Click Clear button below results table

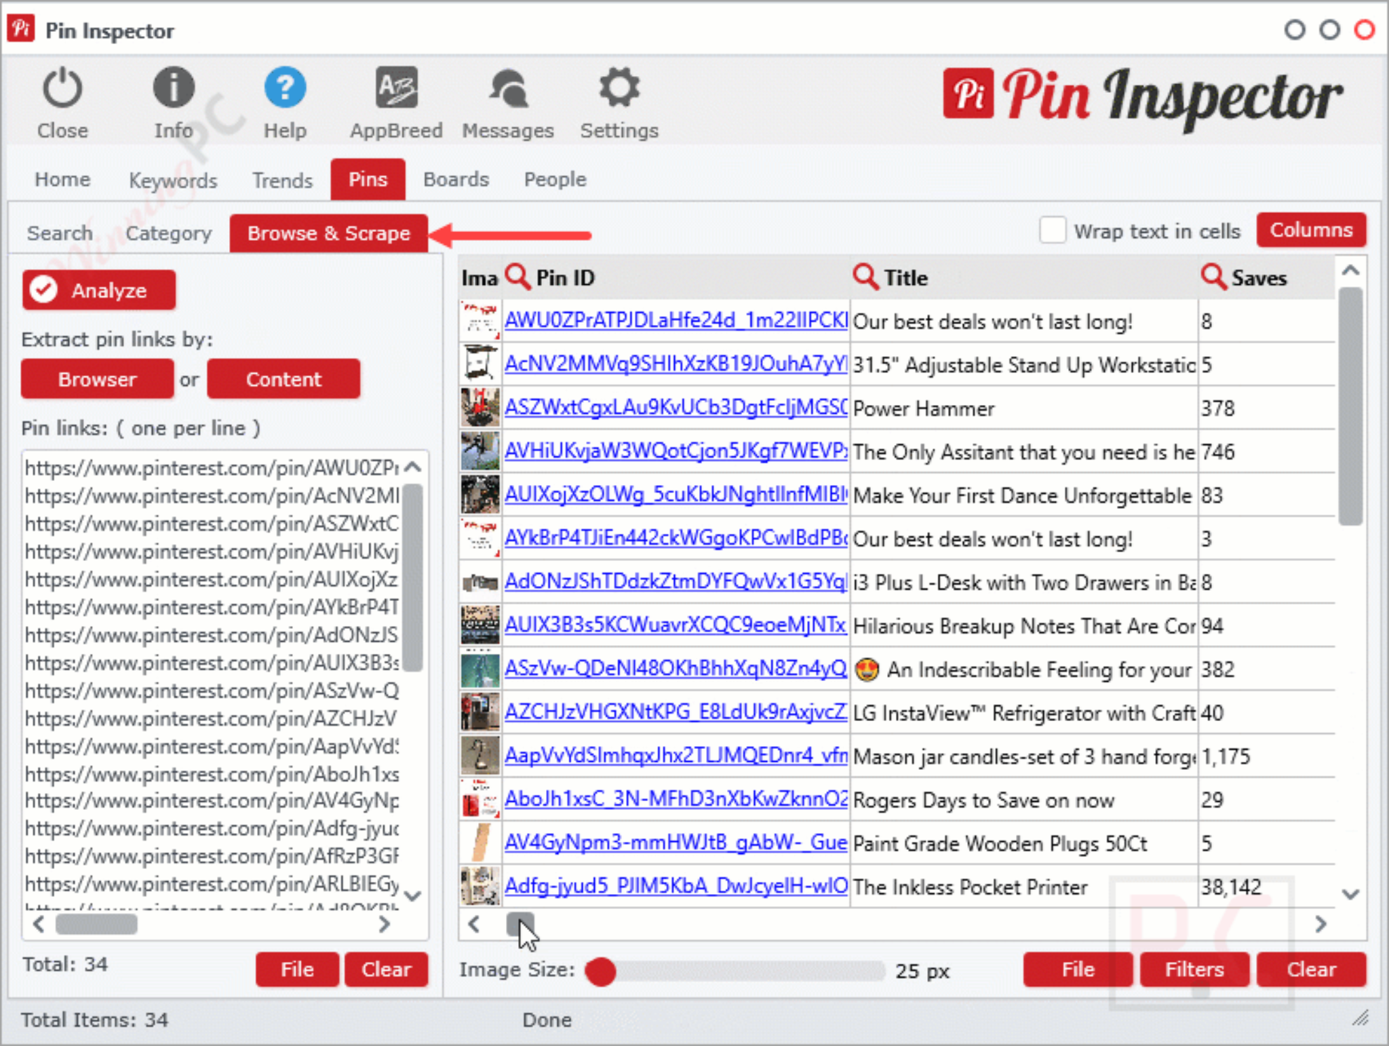point(1311,969)
